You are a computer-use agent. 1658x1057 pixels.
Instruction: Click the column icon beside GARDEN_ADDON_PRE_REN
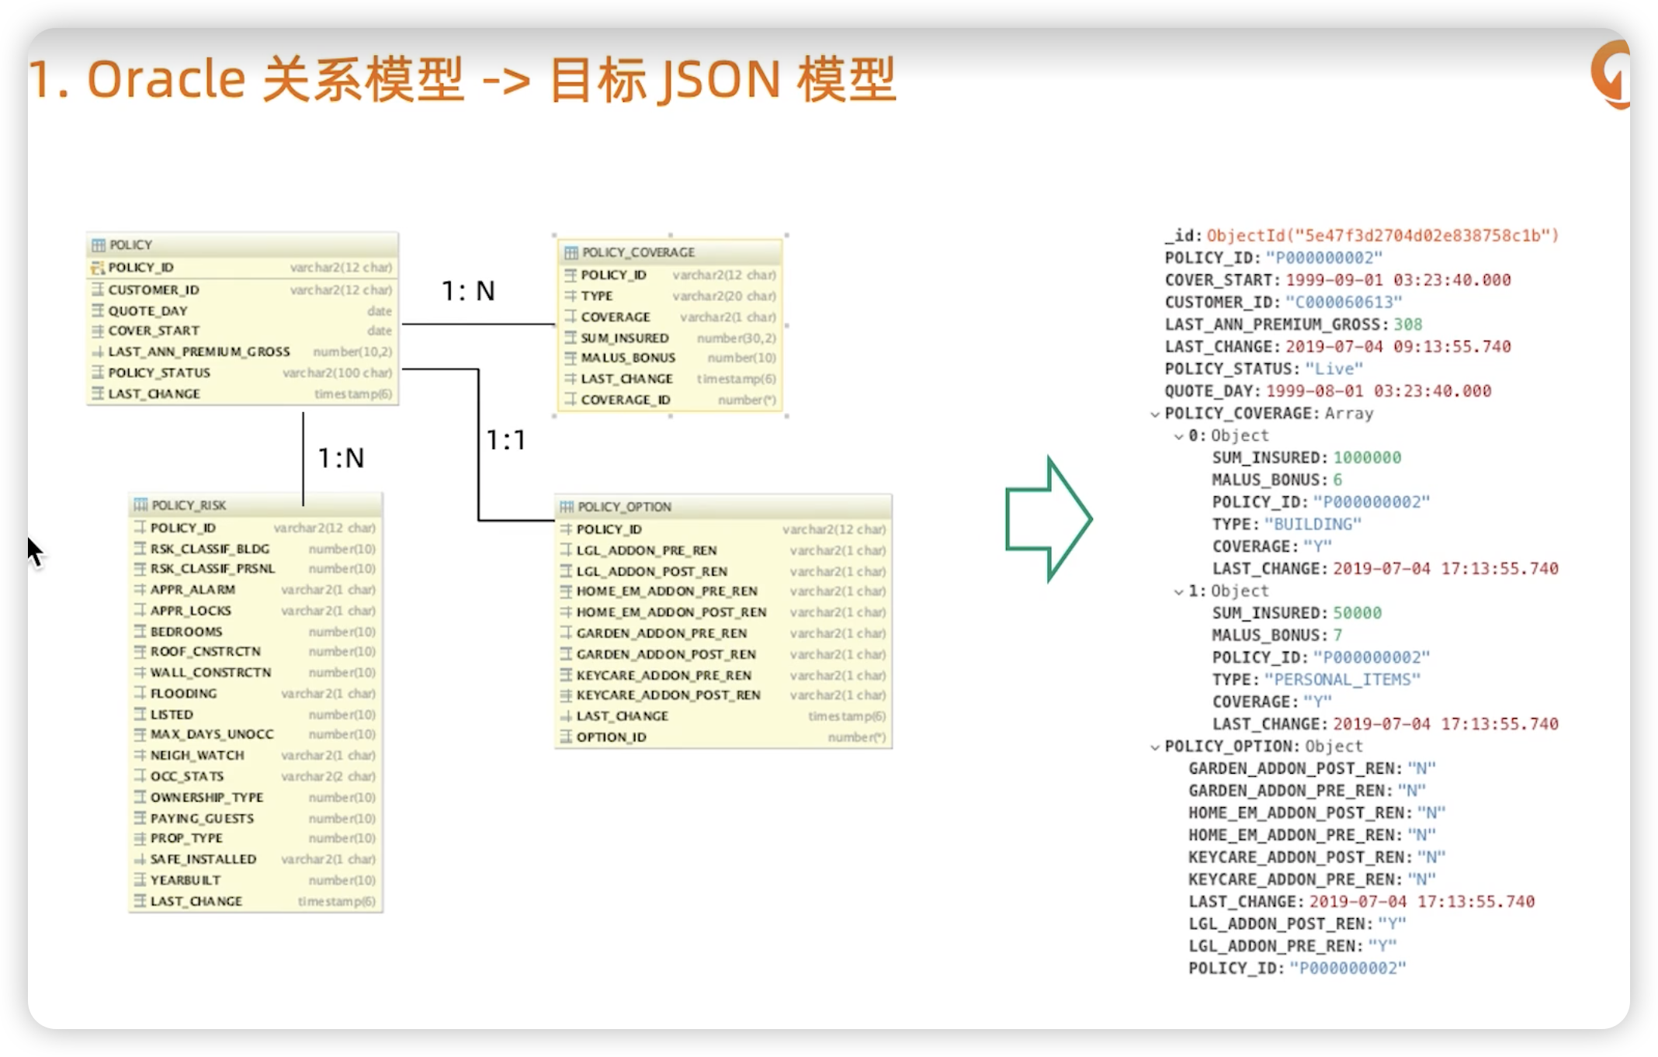[x=566, y=633]
